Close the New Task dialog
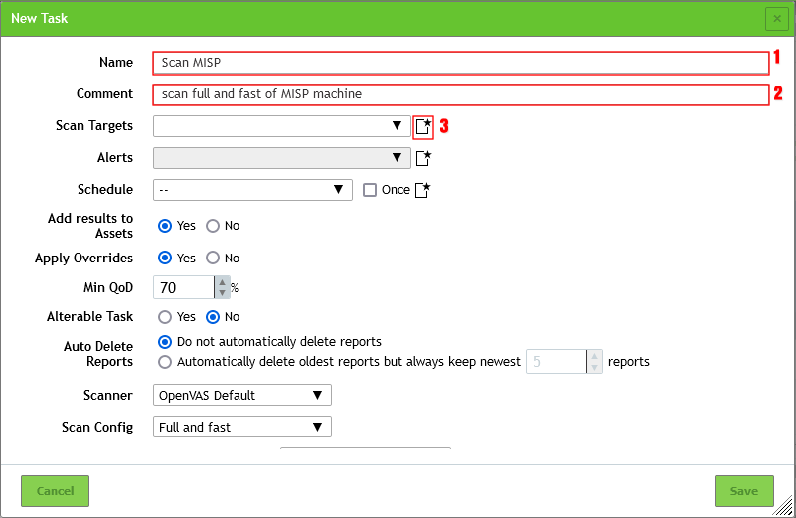The height and width of the screenshot is (518, 796). pyautogui.click(x=776, y=19)
